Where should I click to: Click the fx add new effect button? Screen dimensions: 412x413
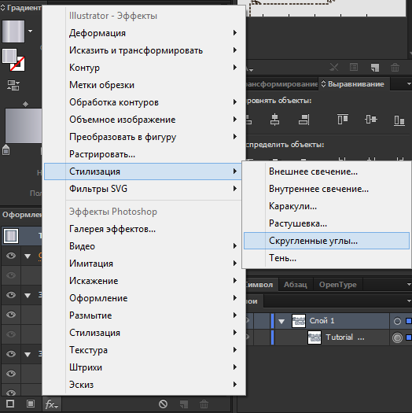(x=52, y=404)
